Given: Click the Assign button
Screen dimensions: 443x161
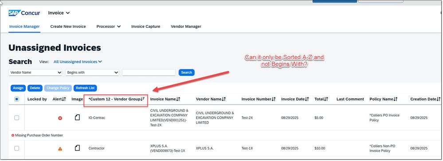Looking at the screenshot, I should point(18,88).
